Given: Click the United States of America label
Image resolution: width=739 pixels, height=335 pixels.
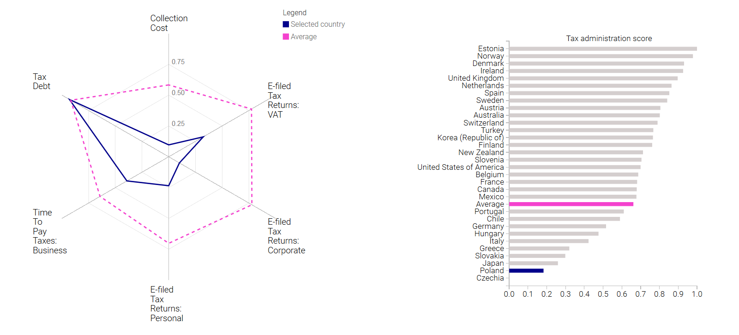Looking at the screenshot, I should pos(461,167).
